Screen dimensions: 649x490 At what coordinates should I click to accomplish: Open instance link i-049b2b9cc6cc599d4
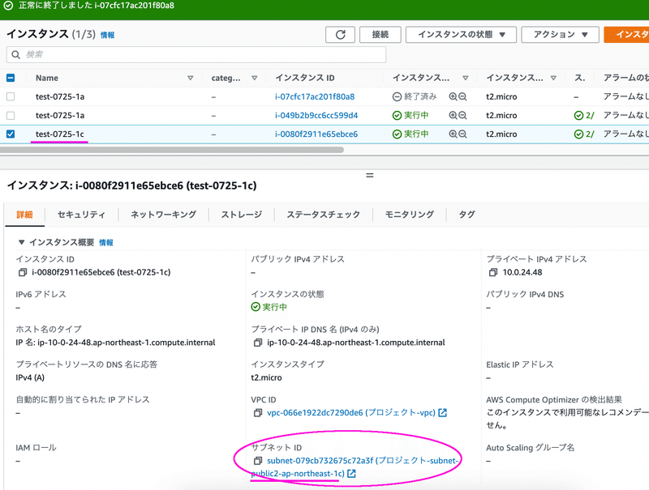point(316,115)
